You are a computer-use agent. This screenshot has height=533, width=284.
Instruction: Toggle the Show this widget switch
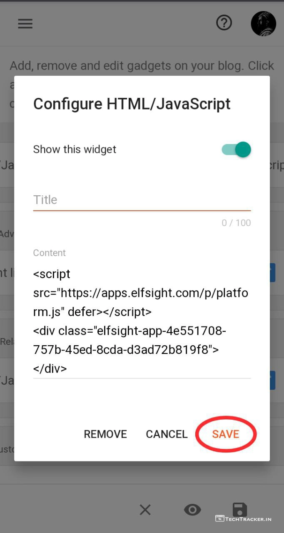[237, 149]
